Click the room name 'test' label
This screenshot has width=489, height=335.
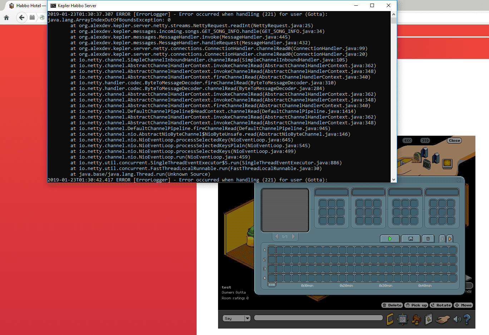tap(226, 287)
